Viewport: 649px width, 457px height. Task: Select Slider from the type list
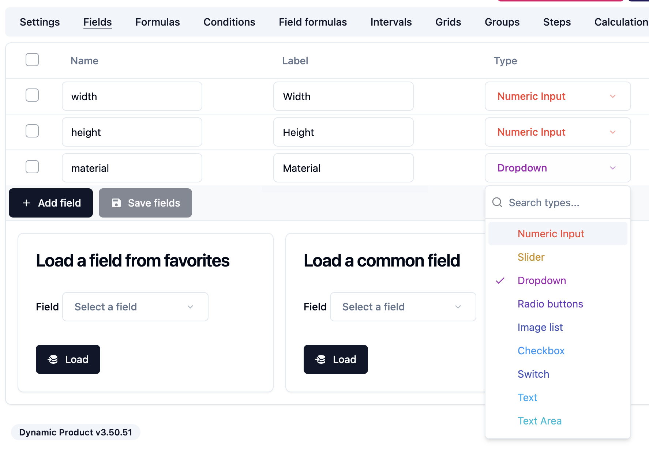pyautogui.click(x=531, y=257)
